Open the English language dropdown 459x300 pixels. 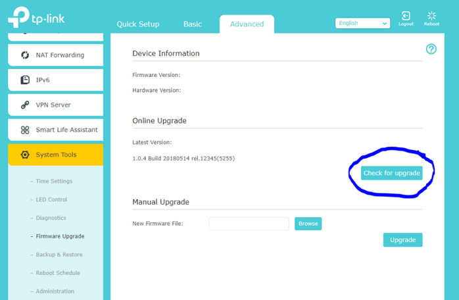[362, 23]
